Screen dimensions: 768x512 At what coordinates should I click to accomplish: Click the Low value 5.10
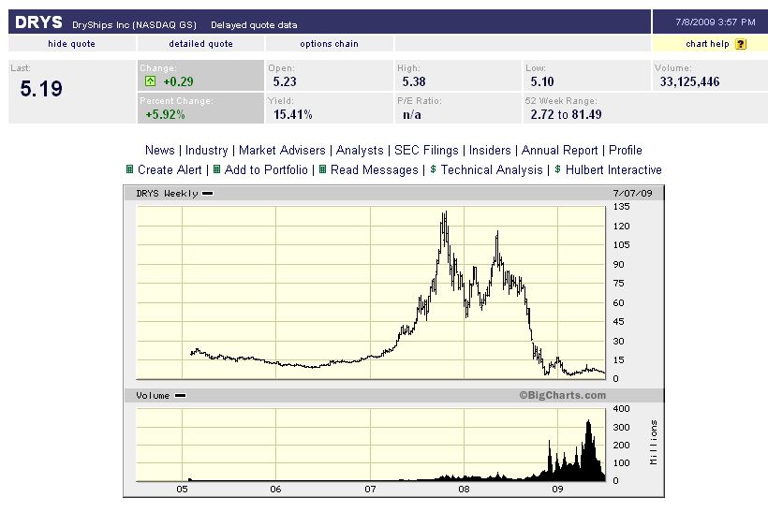coord(542,81)
